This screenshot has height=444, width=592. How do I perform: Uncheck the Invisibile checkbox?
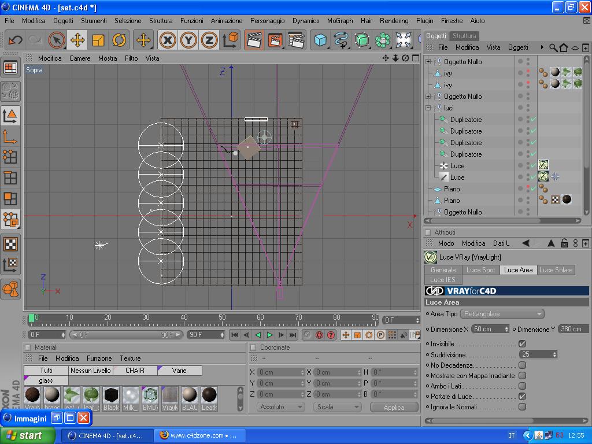pos(522,344)
